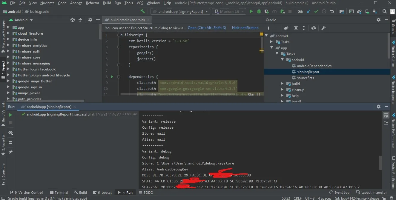Viewport: 396px width, 200px height.
Task: Start debugging with the green bug icon
Action: pyautogui.click(x=259, y=11)
